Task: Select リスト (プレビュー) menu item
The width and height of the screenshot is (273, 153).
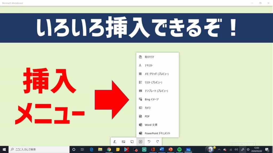Action: click(x=157, y=82)
